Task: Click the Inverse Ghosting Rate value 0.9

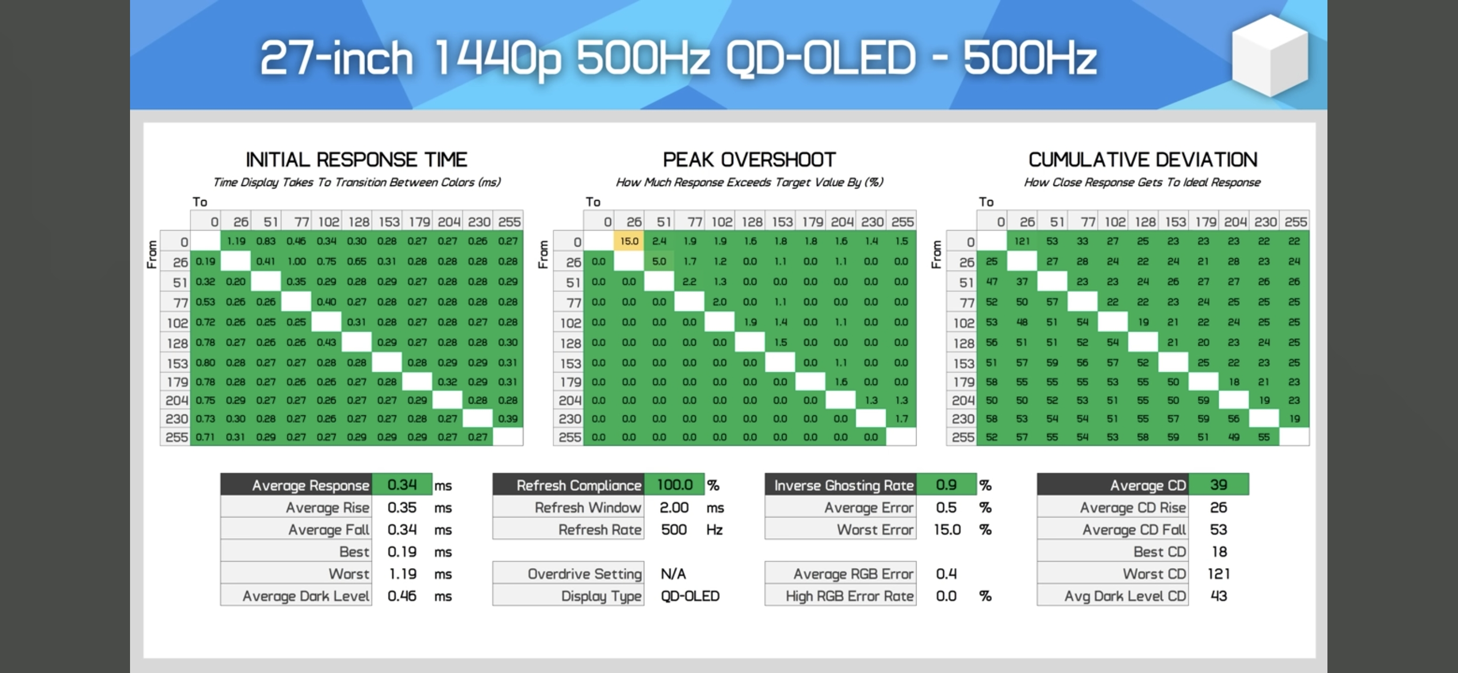Action: pos(946,485)
